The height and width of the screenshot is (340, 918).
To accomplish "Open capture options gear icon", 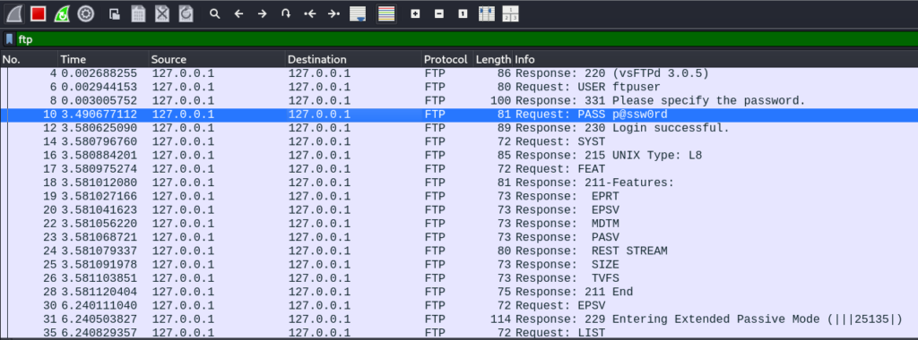I will (86, 13).
